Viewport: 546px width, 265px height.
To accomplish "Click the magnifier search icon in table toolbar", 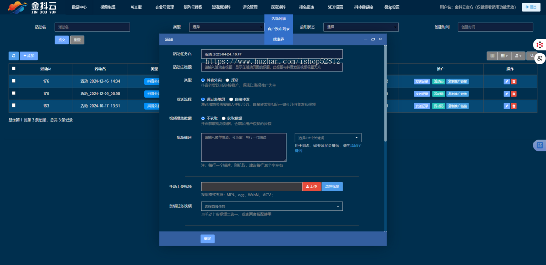I will point(531,56).
